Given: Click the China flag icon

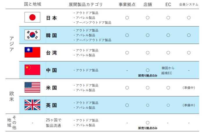Looking at the screenshot, I should [32, 70].
